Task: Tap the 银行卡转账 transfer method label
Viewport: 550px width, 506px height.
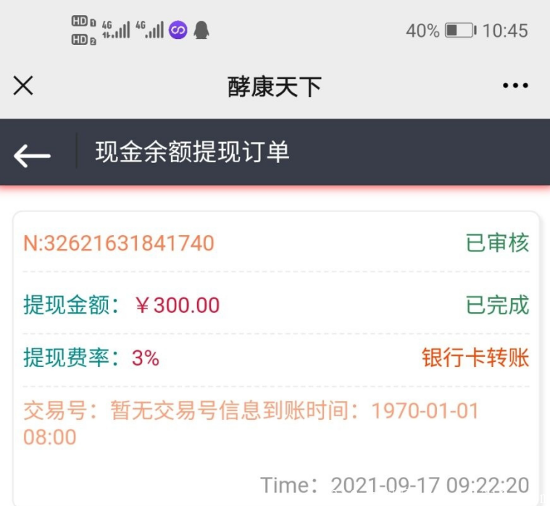Action: (475, 358)
